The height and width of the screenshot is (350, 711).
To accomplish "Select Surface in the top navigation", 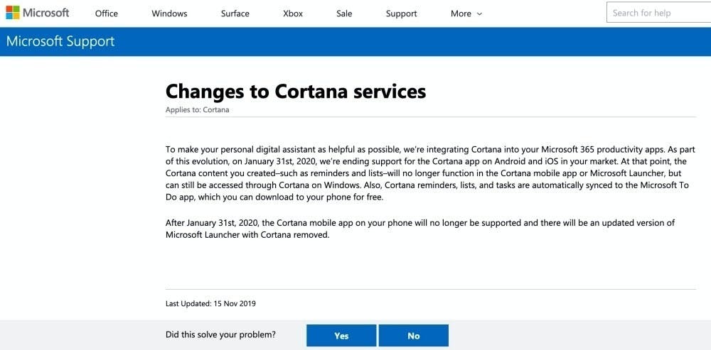I will (235, 13).
